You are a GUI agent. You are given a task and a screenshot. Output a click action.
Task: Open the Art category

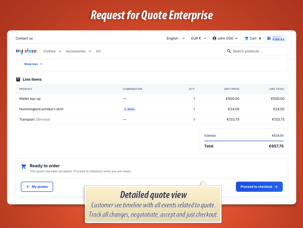click(x=98, y=51)
